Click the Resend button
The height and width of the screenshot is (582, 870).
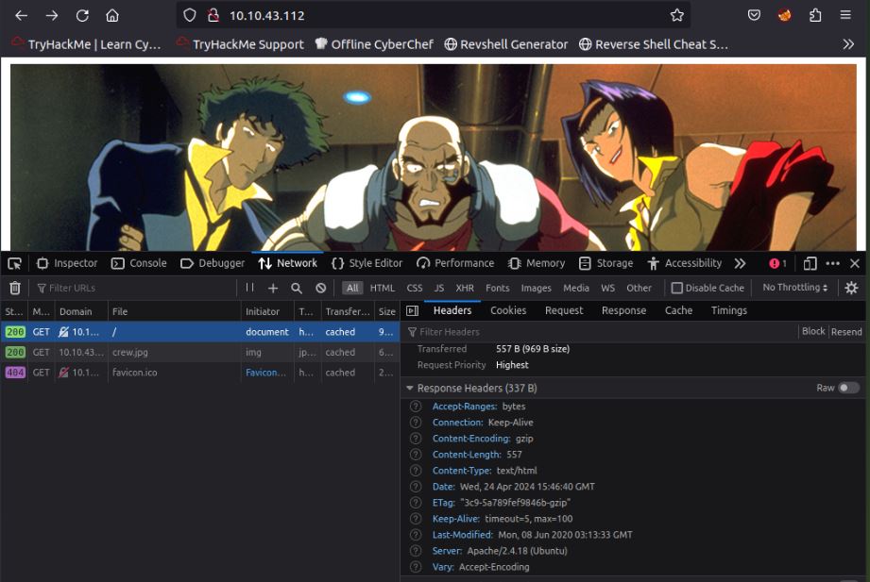[x=846, y=331]
